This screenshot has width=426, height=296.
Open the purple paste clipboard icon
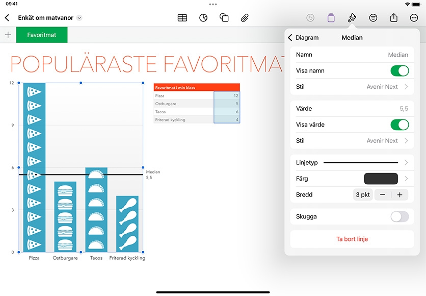click(x=331, y=18)
